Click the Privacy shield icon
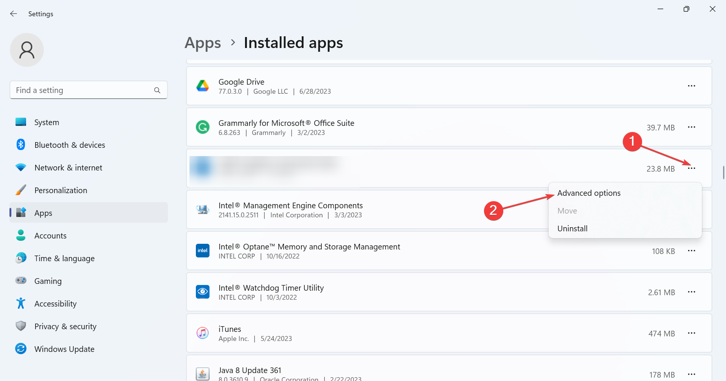This screenshot has height=381, width=726. pyautogui.click(x=21, y=326)
